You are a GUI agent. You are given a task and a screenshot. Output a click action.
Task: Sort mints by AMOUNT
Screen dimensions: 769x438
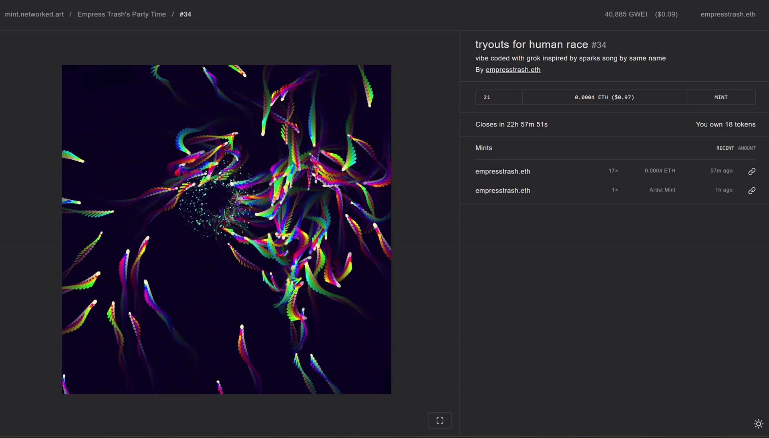[747, 148]
